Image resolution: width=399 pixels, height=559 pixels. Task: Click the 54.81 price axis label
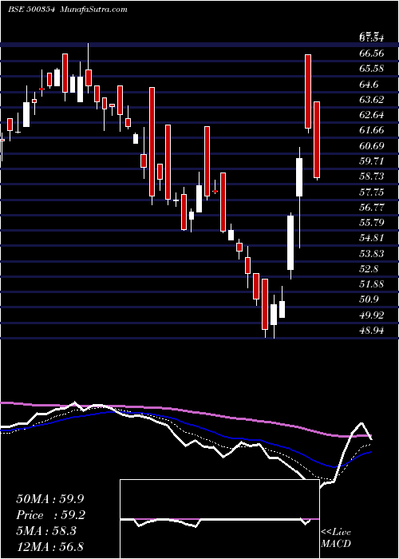[372, 238]
